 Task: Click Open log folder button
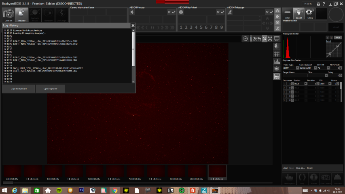(51, 89)
